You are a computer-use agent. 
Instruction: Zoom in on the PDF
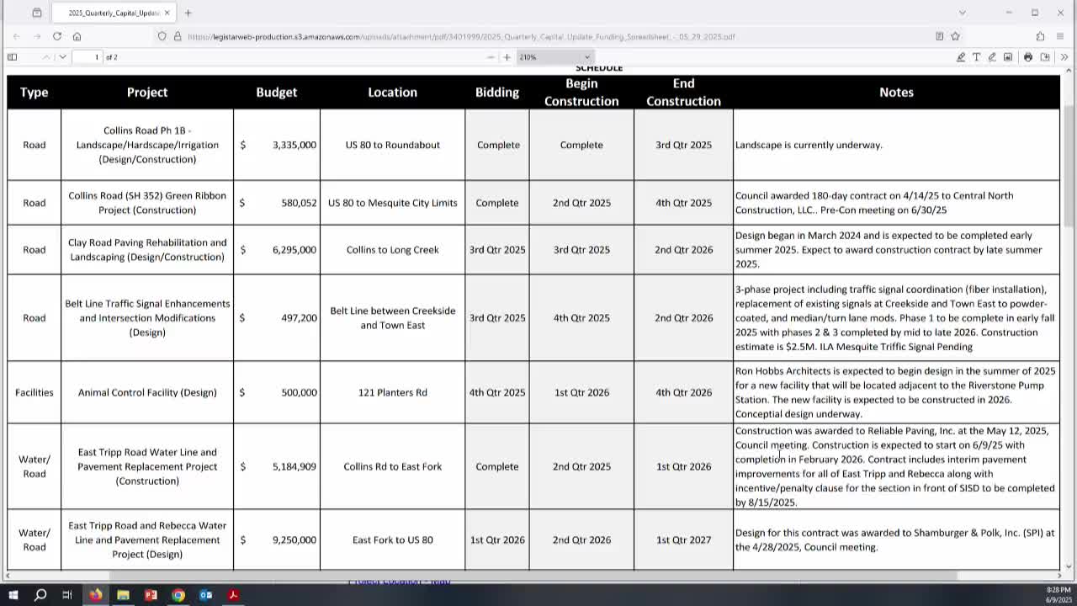[507, 57]
